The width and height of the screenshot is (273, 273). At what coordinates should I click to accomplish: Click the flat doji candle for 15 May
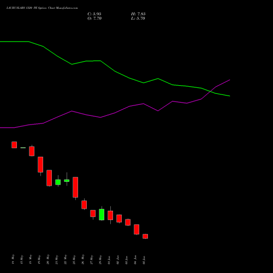[23, 147]
